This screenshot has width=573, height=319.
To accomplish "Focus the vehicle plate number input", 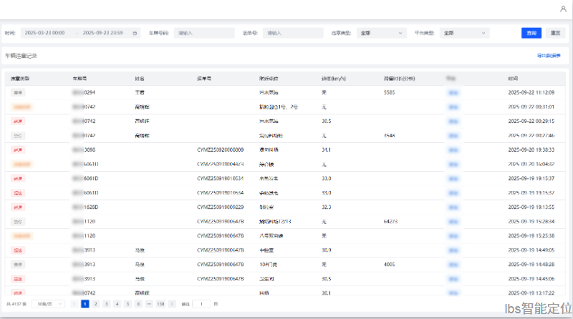I will point(204,33).
